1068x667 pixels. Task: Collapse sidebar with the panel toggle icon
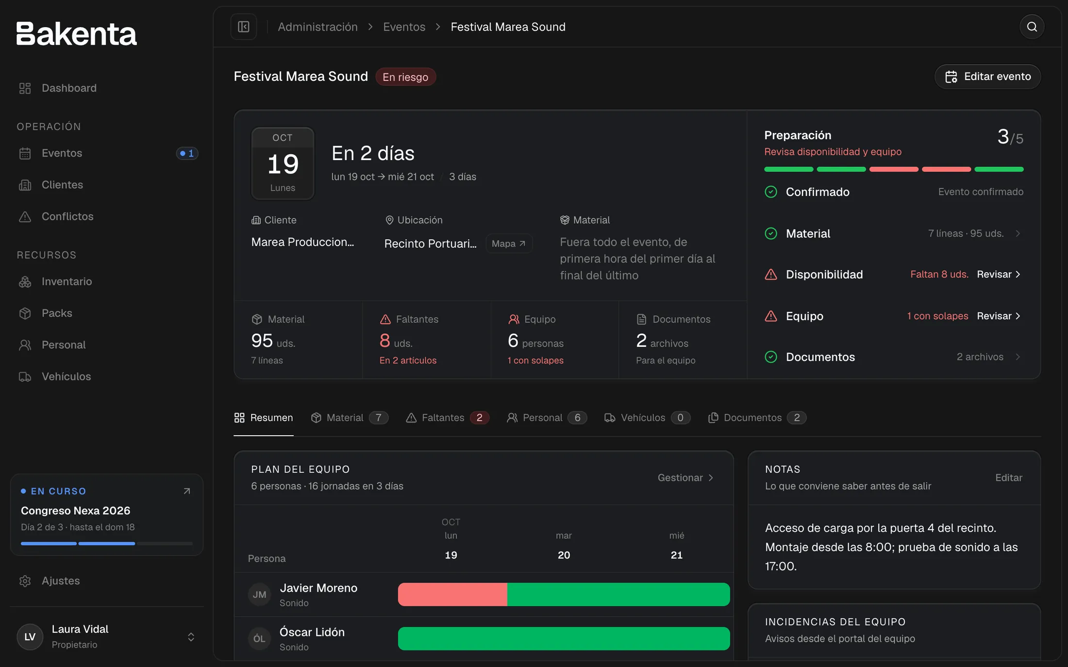[244, 27]
